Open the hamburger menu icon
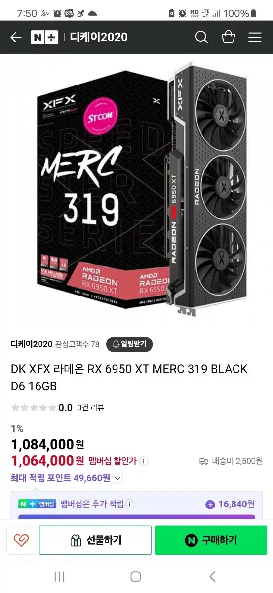273x593 pixels. 255,37
